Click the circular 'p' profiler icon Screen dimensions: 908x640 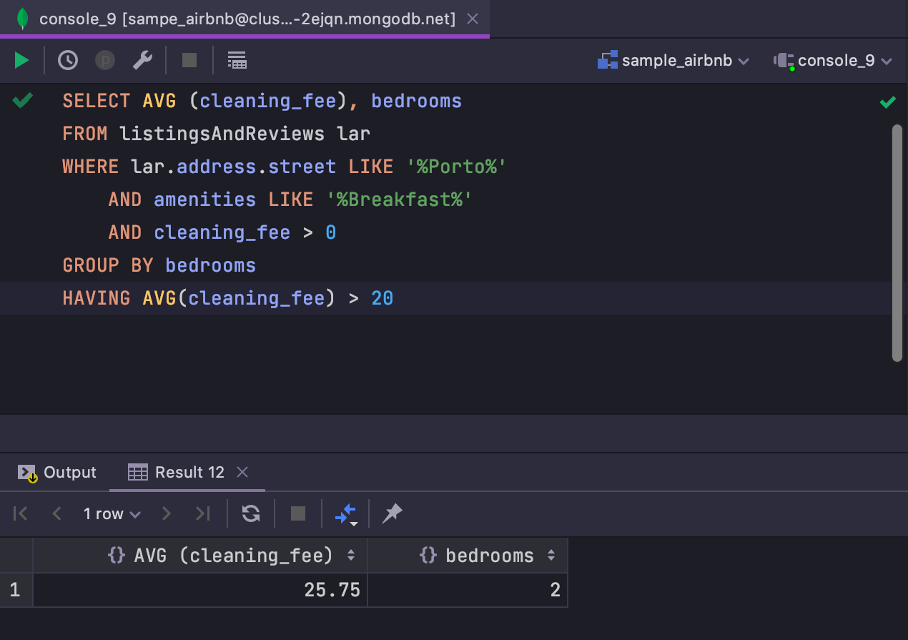click(x=105, y=60)
